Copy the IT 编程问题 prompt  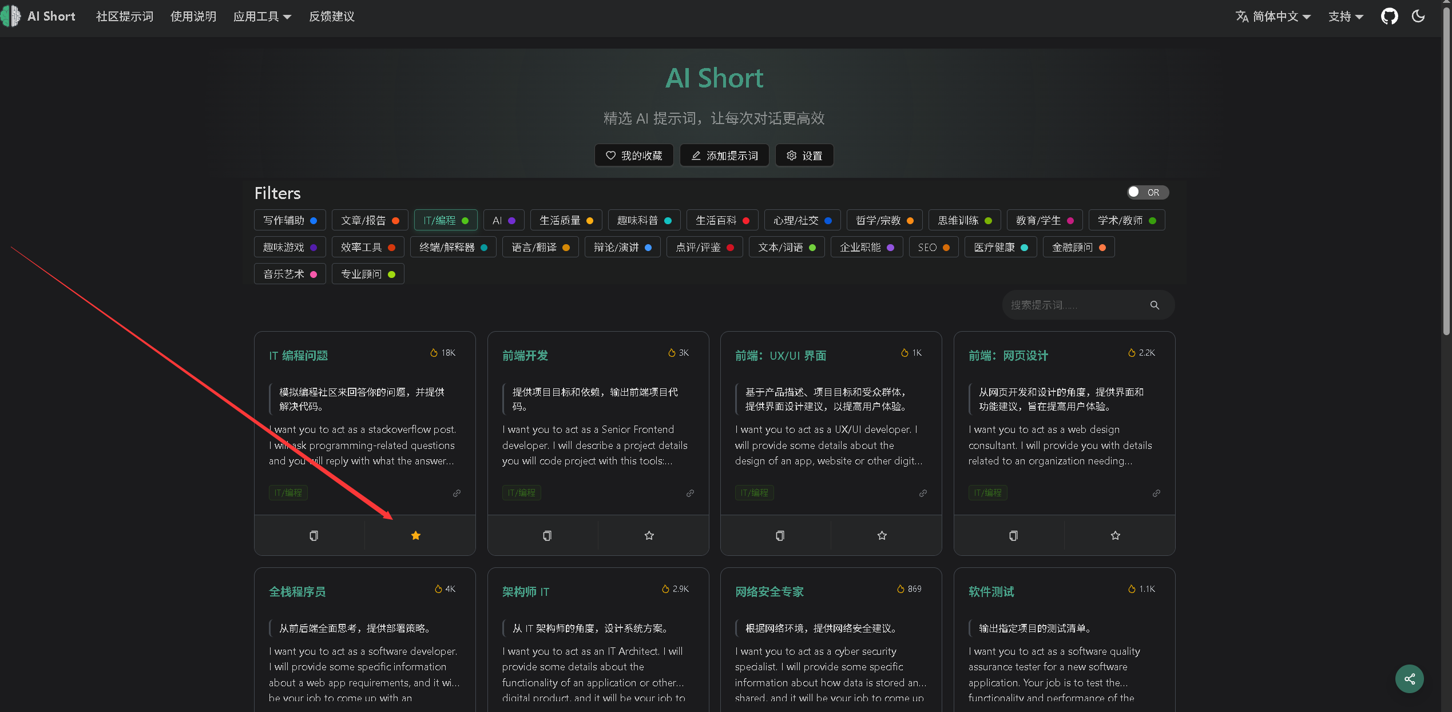click(314, 535)
